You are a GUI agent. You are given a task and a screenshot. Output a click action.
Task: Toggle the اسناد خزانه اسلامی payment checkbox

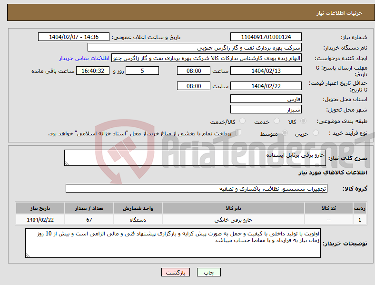coord(238,132)
